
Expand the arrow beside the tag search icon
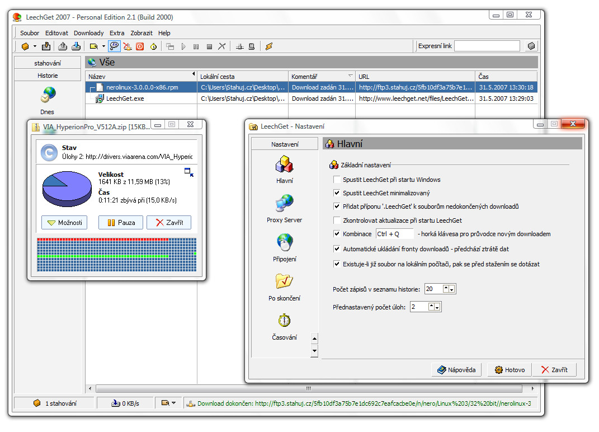coord(103,46)
